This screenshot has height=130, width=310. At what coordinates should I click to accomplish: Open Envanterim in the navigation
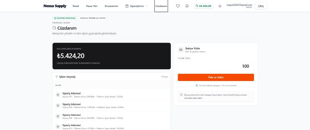[111, 6]
